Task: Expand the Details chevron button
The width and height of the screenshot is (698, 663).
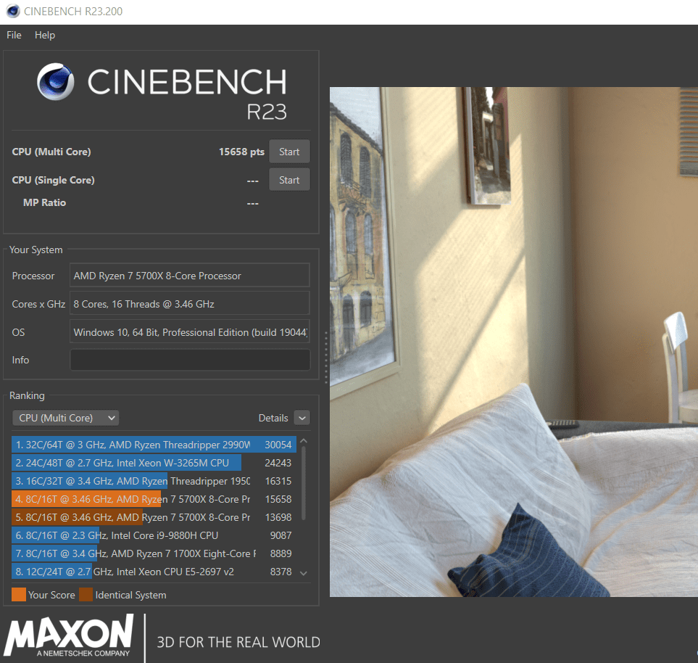Action: pyautogui.click(x=302, y=418)
